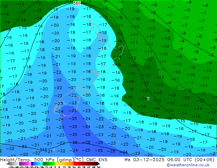Click the gray left arrow end of legend
The image size is (217, 168).
click(8, 164)
